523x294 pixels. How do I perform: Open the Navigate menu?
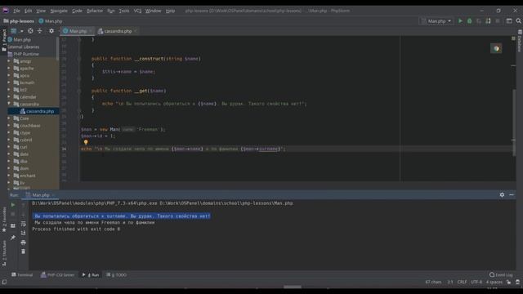(x=59, y=11)
